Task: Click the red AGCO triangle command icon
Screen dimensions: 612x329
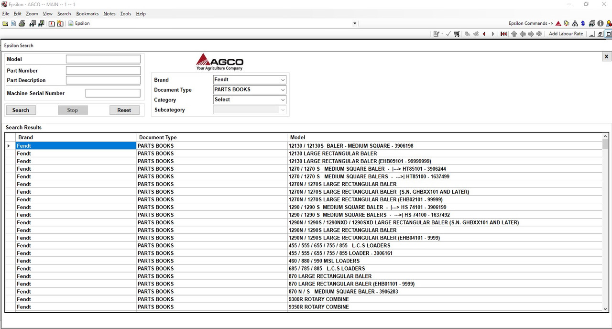Action: pos(558,23)
